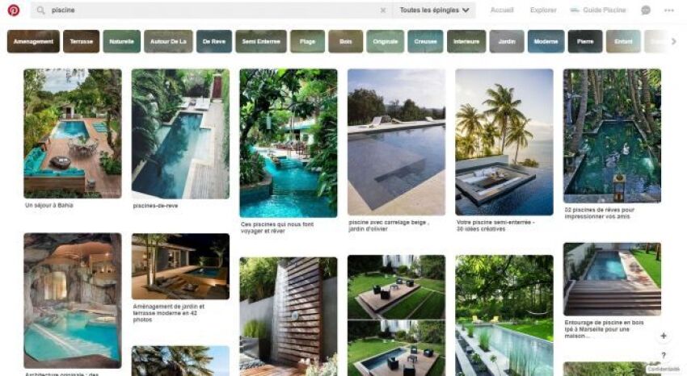Click in the piscine search field
Screen dimensions: 687x376
click(x=210, y=10)
